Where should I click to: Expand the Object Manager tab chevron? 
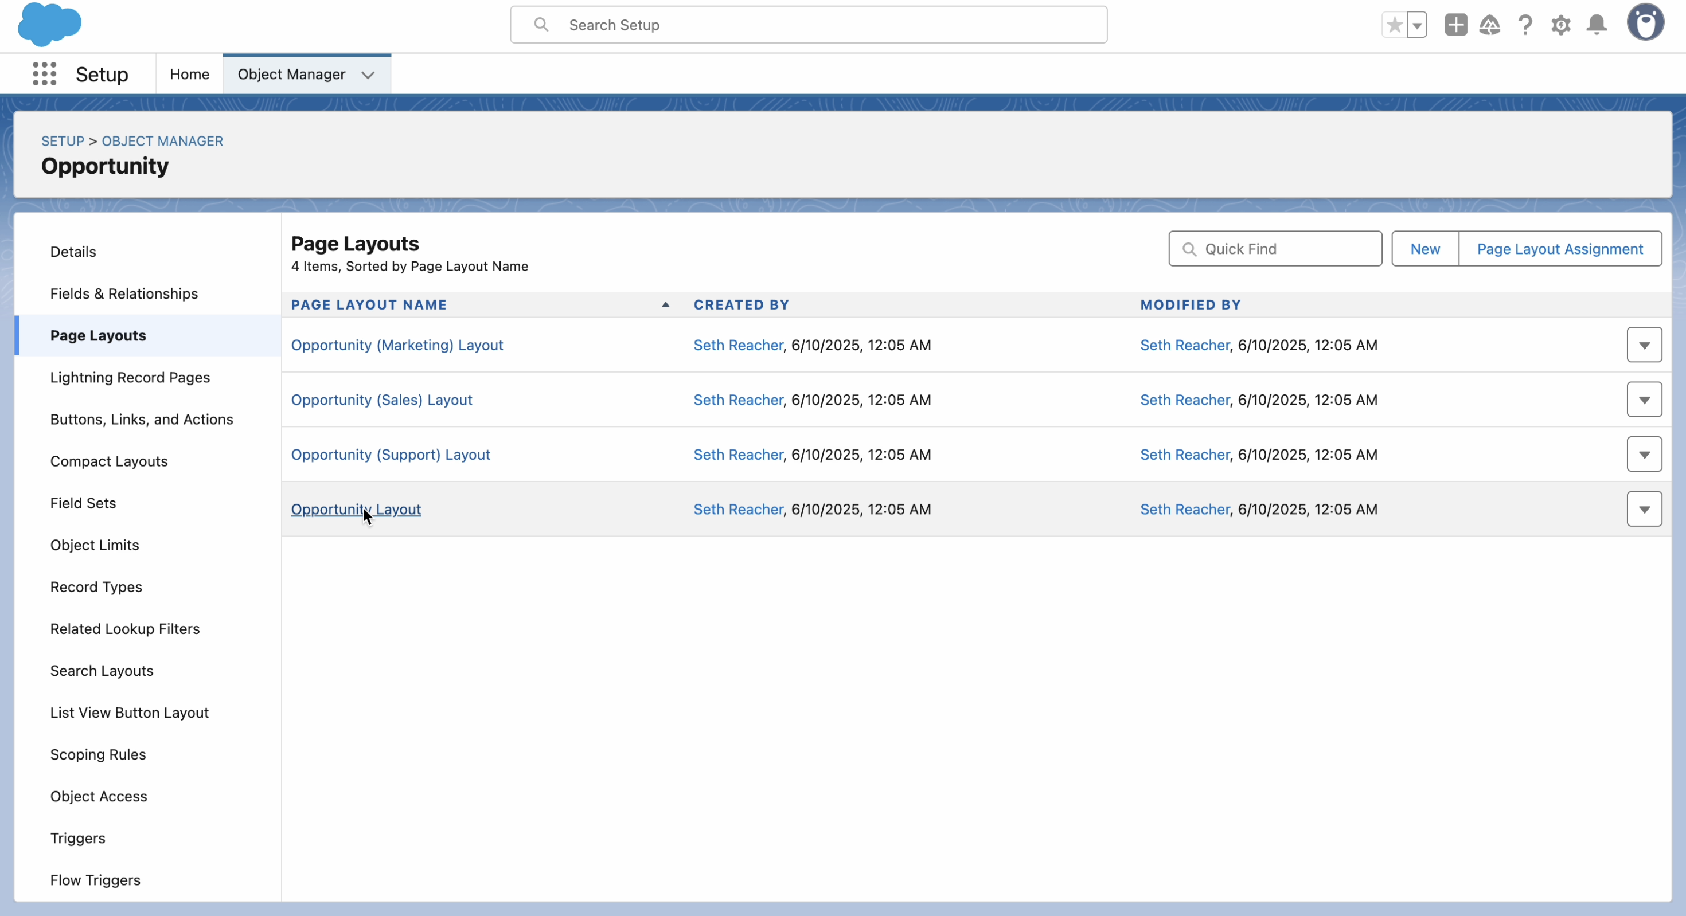(369, 75)
